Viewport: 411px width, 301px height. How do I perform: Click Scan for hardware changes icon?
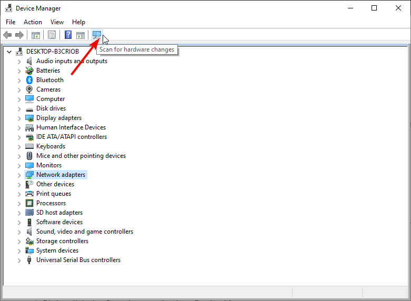[97, 35]
